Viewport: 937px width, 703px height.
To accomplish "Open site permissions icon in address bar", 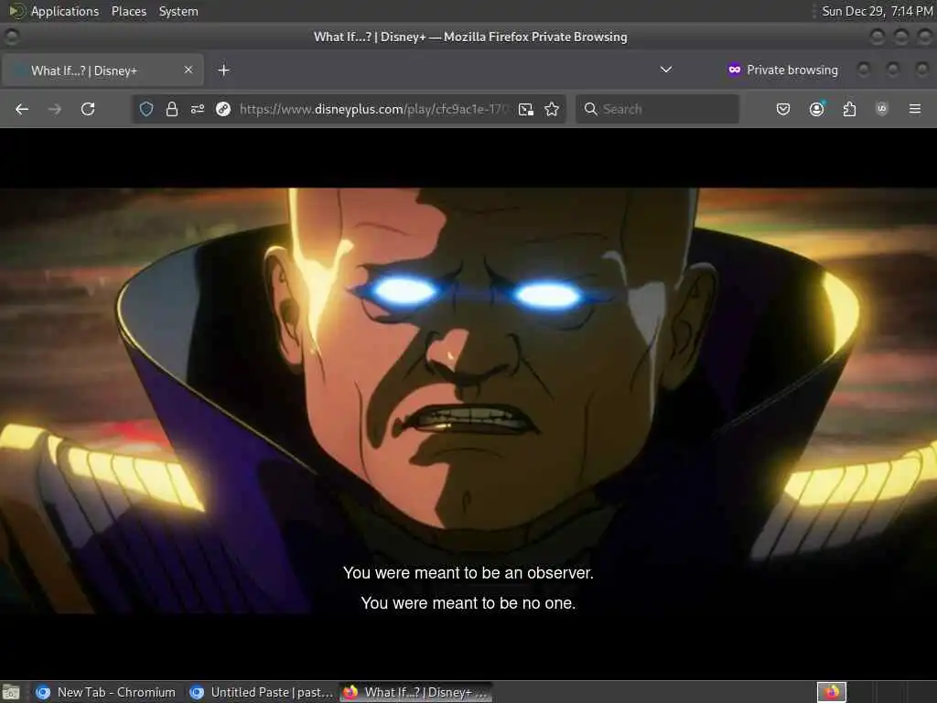I will (198, 109).
